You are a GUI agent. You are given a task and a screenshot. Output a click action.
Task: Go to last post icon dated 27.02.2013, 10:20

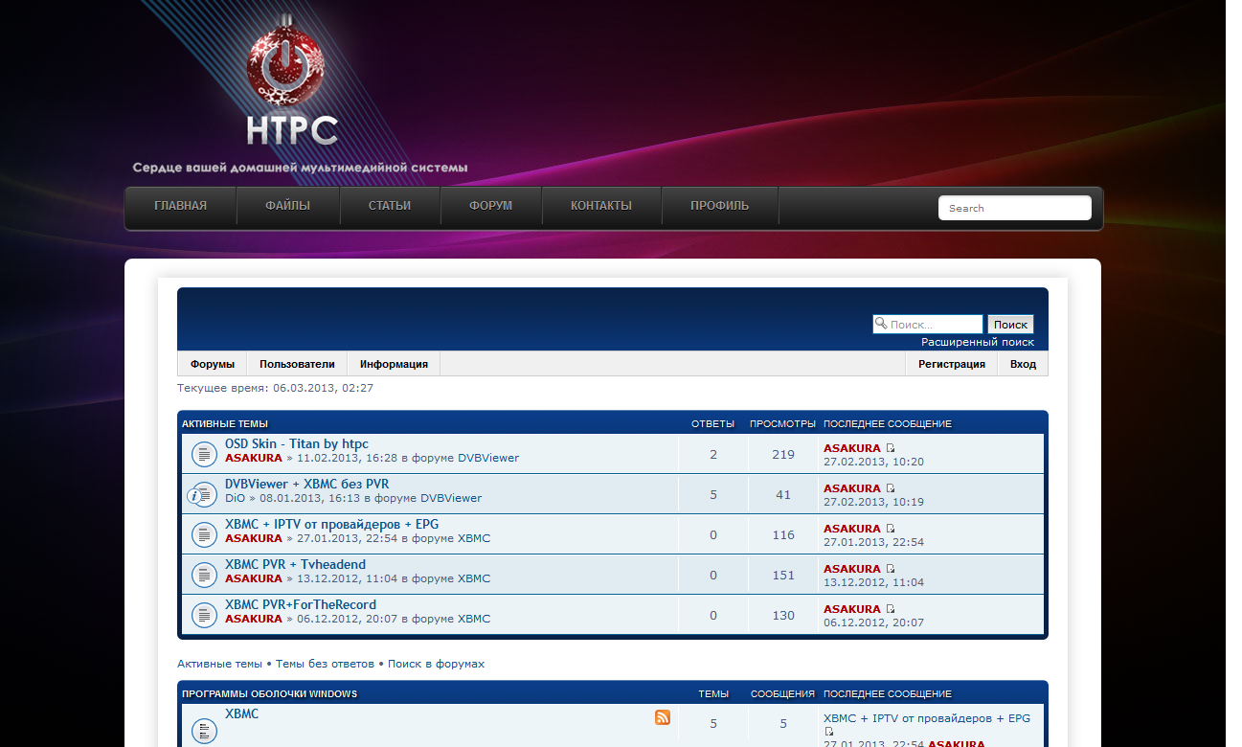coord(891,448)
